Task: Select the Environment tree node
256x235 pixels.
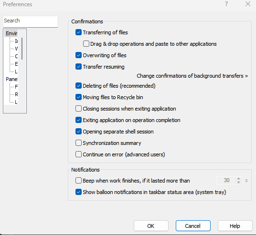Action: [11, 33]
